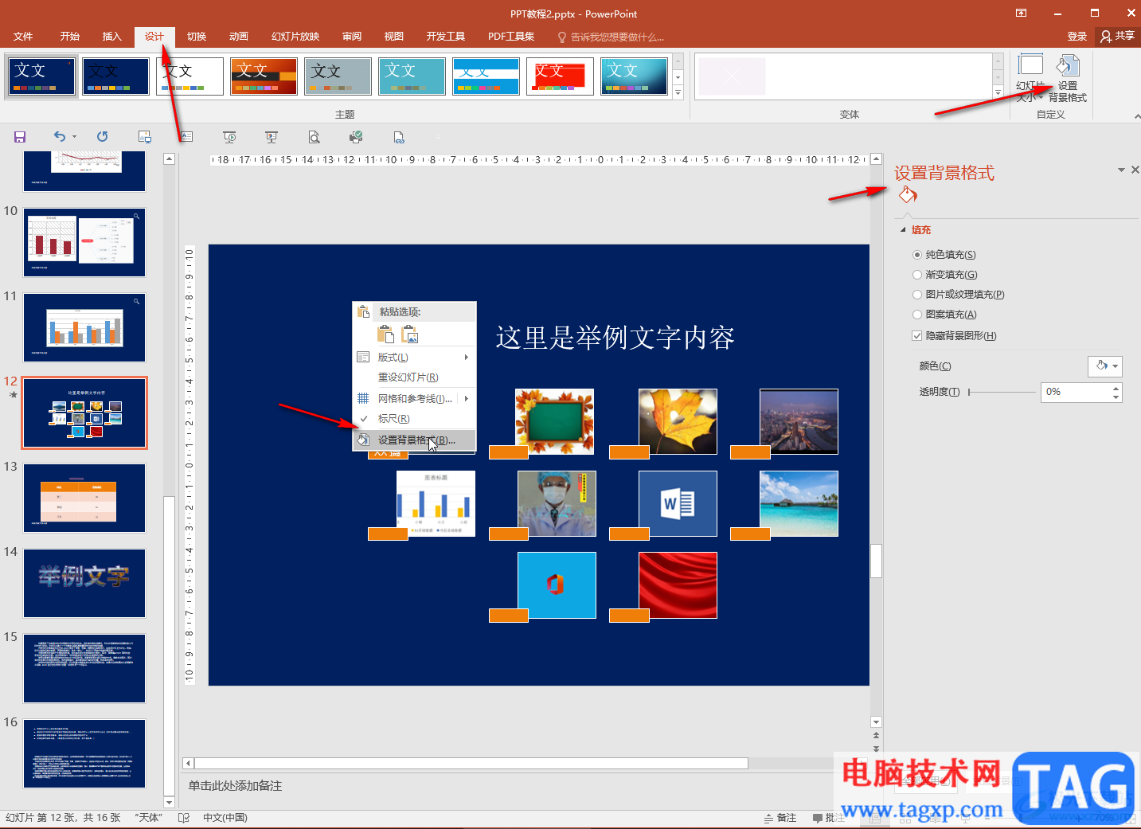Choose 设置背景格式 in context menu

tap(414, 440)
